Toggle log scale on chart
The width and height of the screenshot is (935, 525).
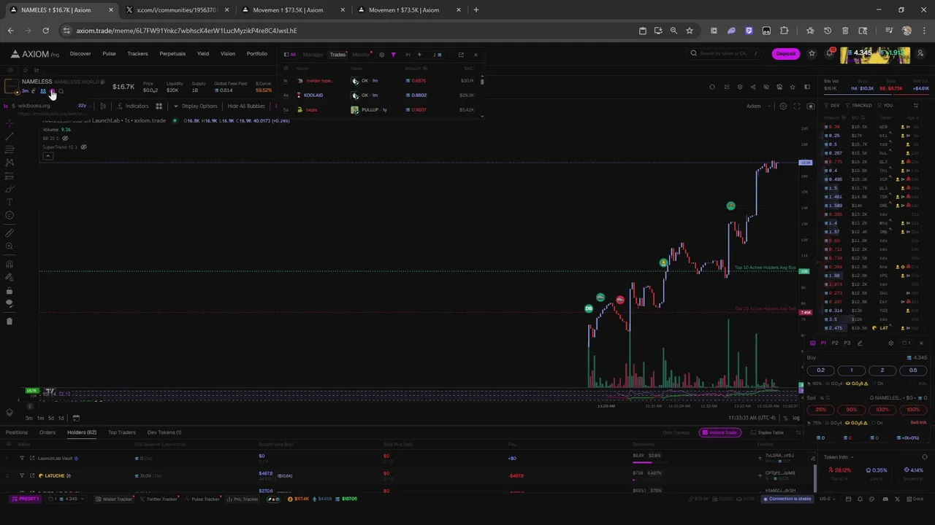pyautogui.click(x=795, y=418)
